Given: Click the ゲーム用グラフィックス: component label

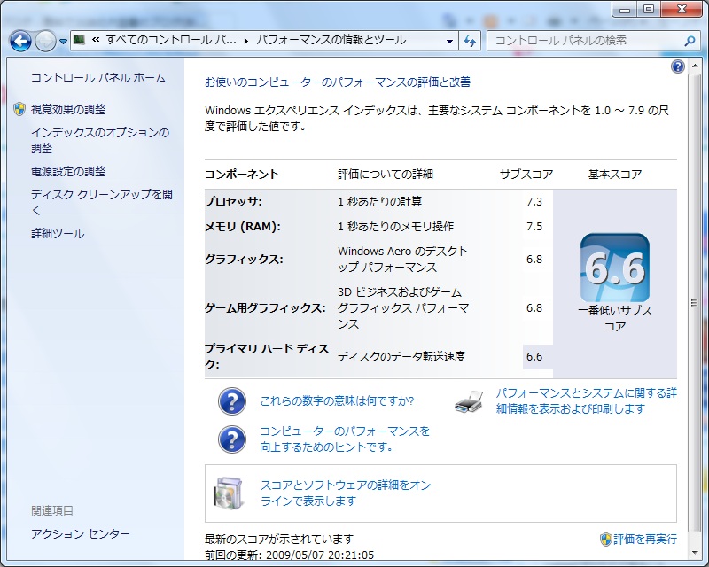Looking at the screenshot, I should (x=265, y=308).
